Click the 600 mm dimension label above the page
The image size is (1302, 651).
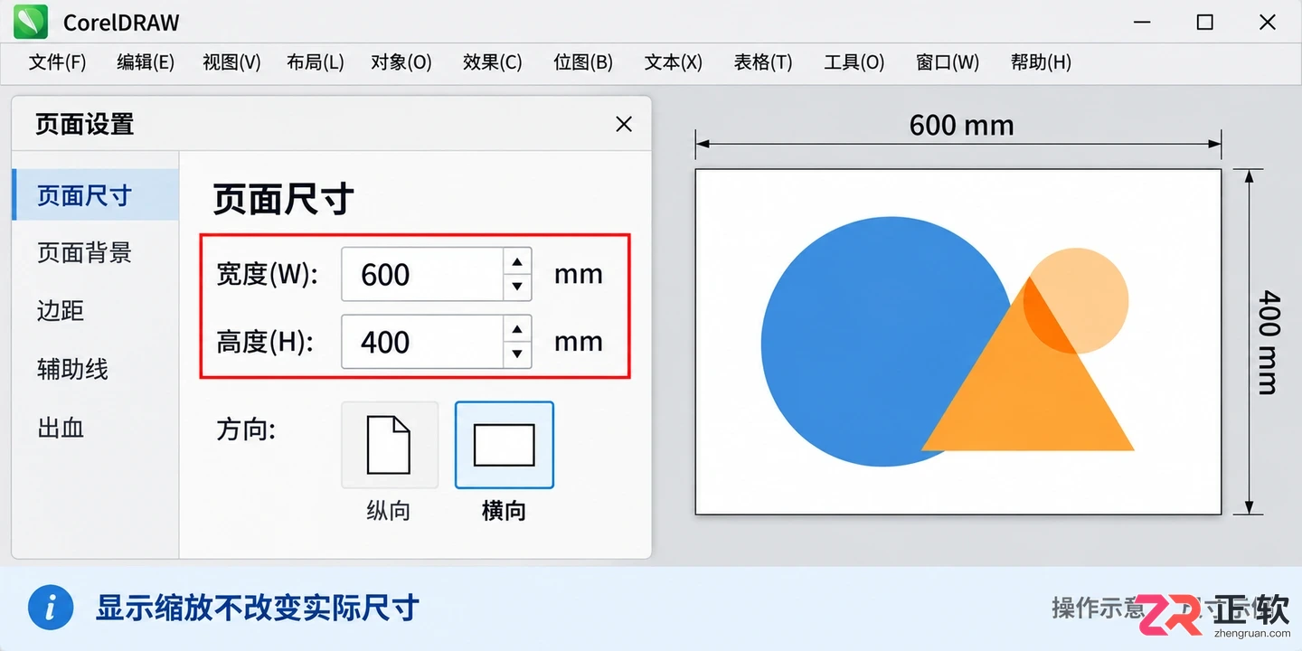pyautogui.click(x=961, y=125)
